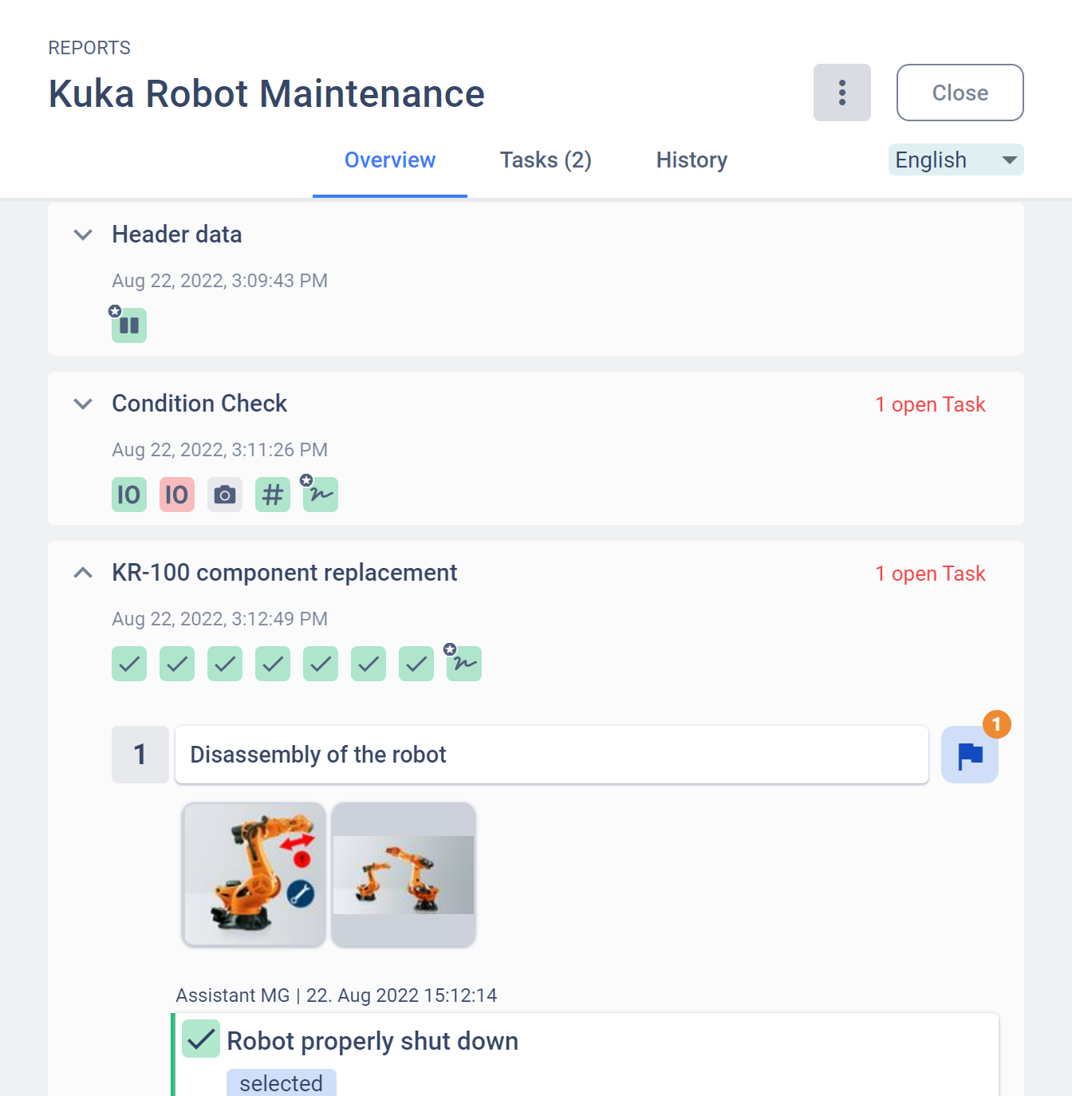Click the camera photo step icon

225,495
